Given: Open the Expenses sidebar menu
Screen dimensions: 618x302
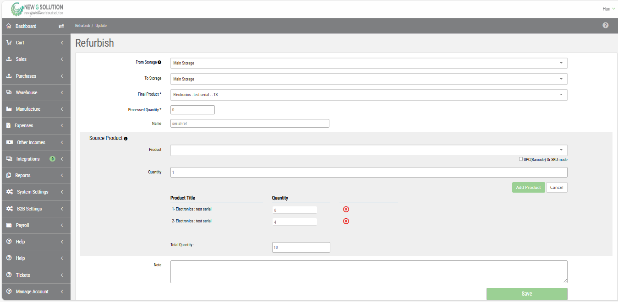Looking at the screenshot, I should [36, 125].
